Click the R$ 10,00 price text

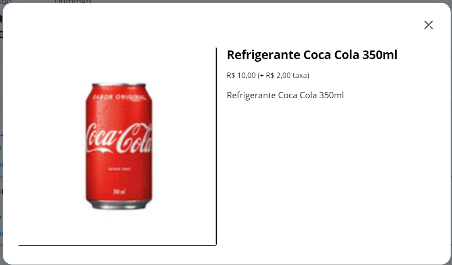241,75
